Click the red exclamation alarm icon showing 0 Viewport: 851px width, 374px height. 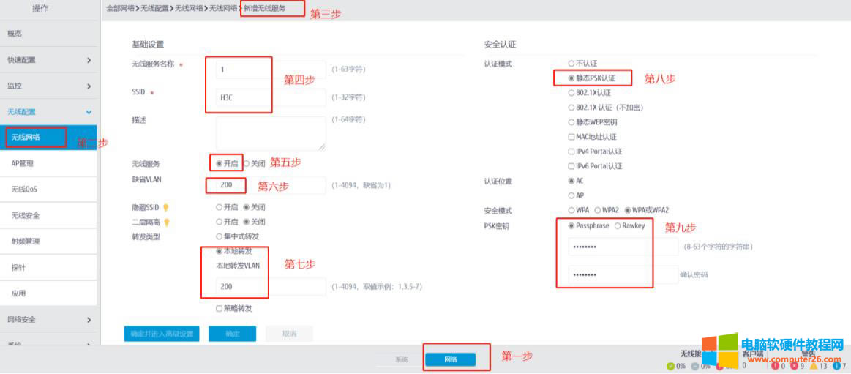775,366
